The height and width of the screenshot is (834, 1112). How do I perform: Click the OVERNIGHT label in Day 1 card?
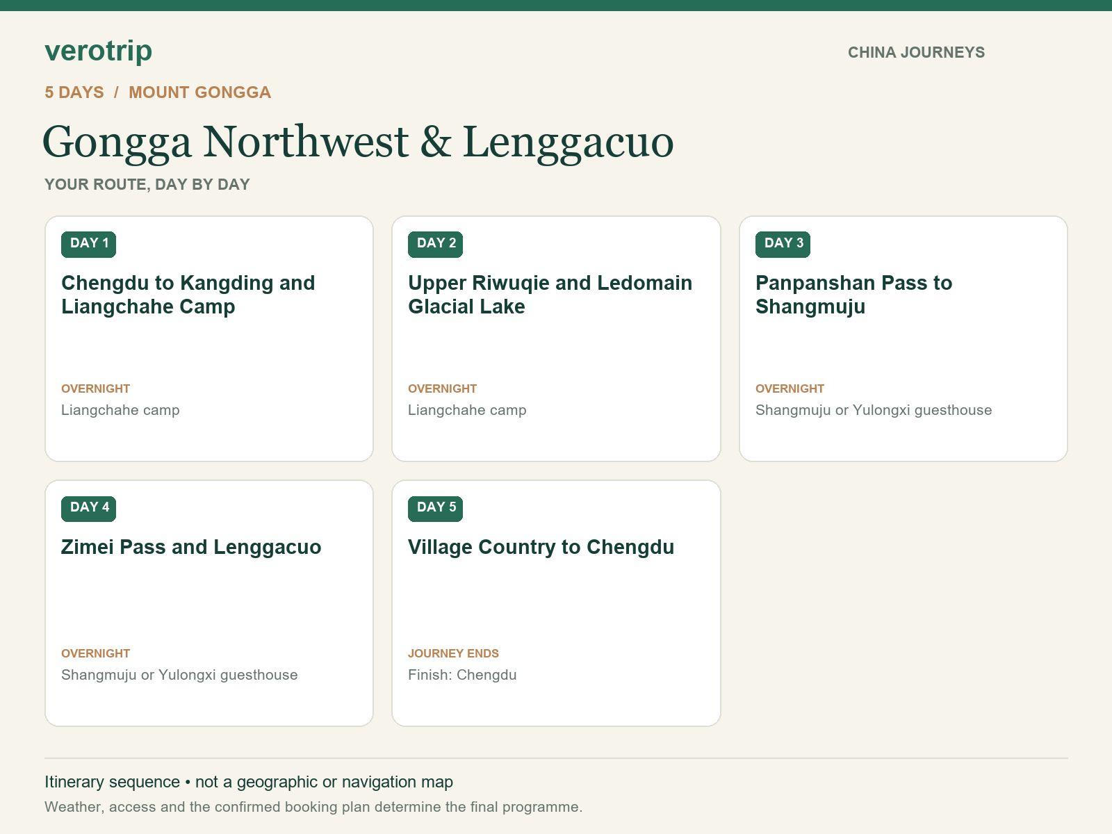96,389
